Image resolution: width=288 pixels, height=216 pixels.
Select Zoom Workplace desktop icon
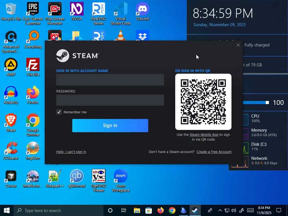tap(120, 181)
